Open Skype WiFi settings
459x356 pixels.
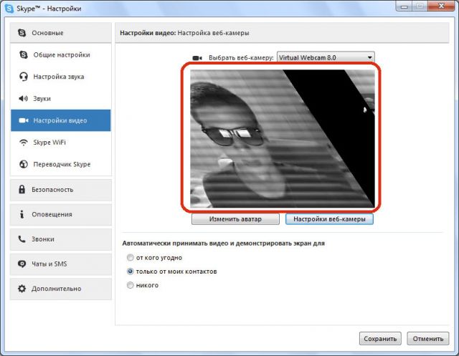61,143
